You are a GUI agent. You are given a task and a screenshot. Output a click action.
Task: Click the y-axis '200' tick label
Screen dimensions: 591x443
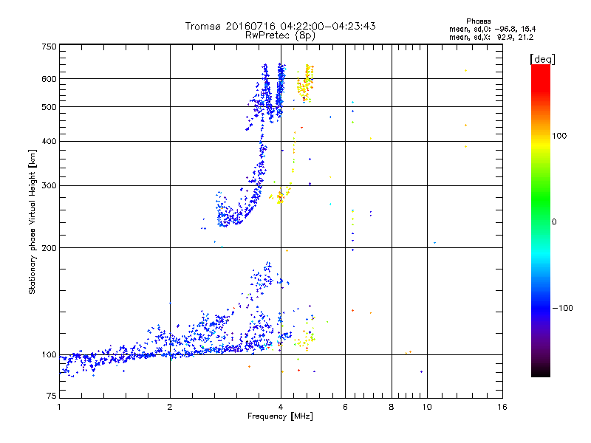point(49,248)
